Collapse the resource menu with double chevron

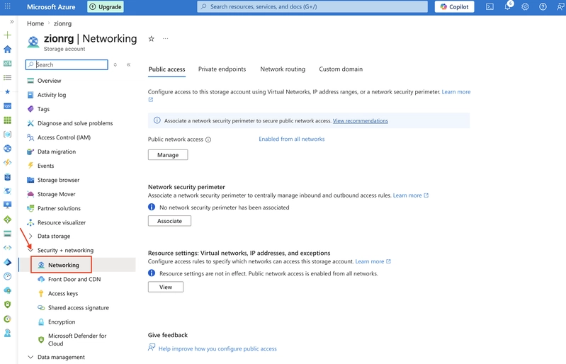pos(128,65)
